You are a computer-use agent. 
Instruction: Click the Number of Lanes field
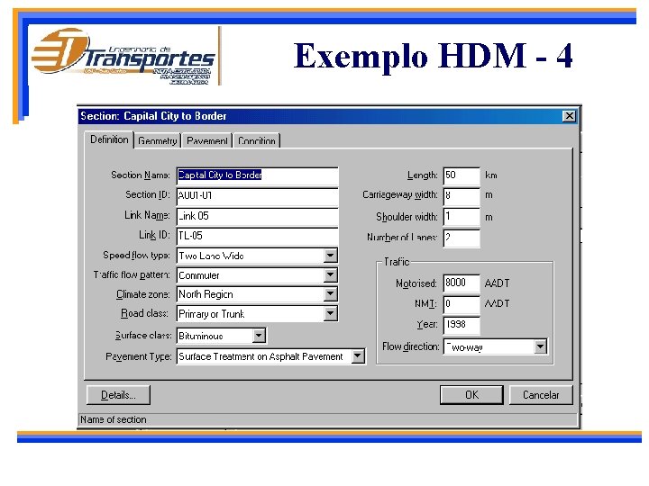(x=462, y=238)
